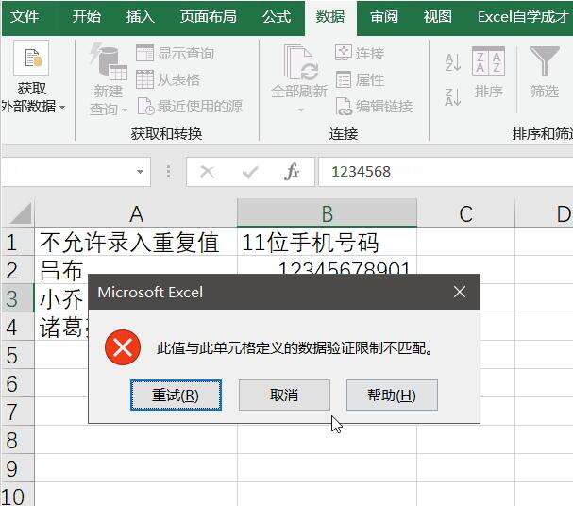Expand the 全部刷新 dropdown arrow
This screenshot has height=506, width=573.
coord(301,110)
